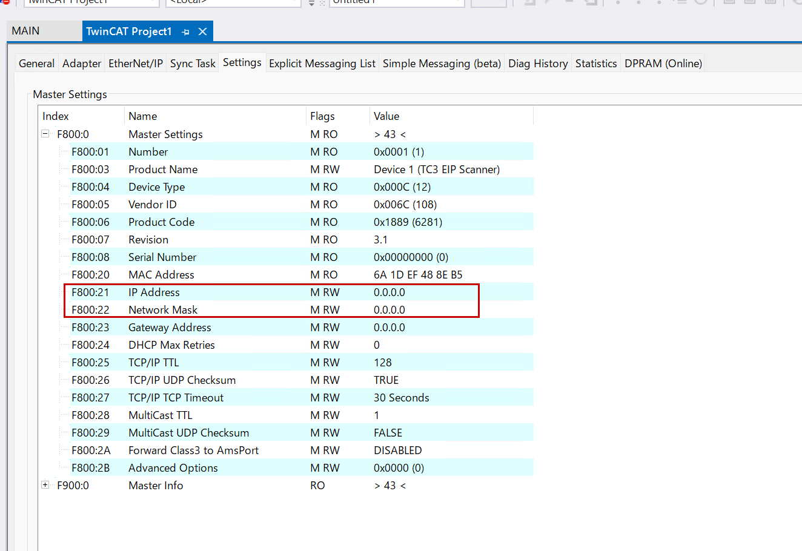Switch to DPRAM (Online) tab

click(663, 64)
